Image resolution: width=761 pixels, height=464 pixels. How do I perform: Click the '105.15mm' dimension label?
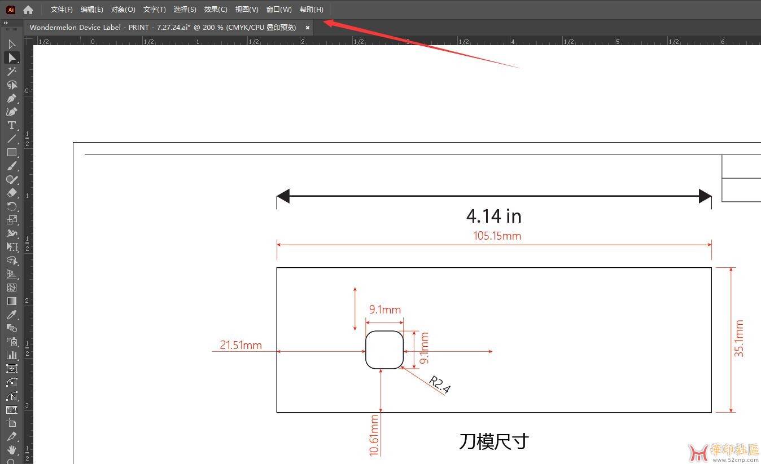click(497, 236)
